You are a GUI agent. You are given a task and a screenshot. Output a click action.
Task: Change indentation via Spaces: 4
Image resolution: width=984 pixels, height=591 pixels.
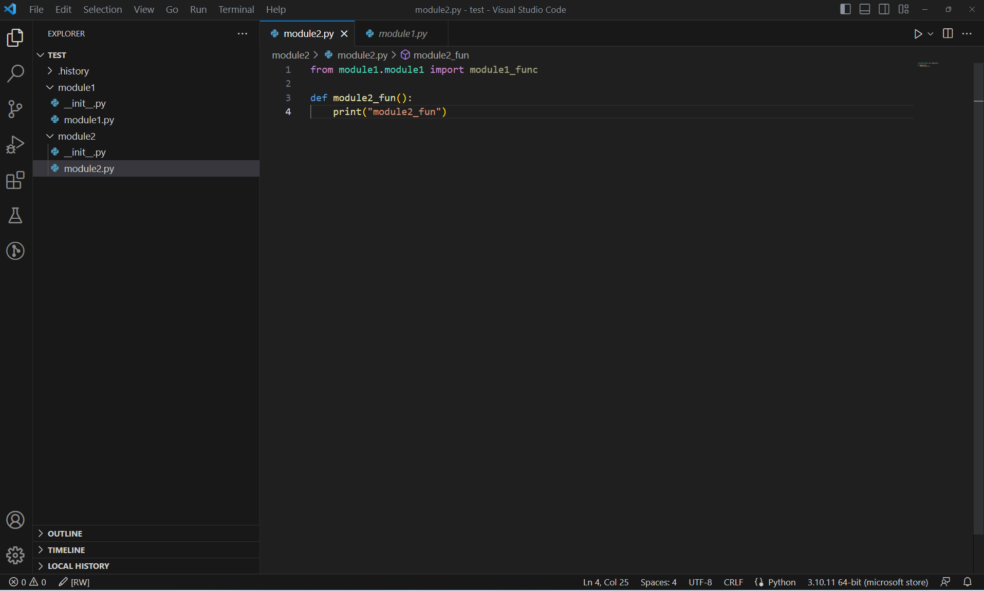(x=658, y=582)
